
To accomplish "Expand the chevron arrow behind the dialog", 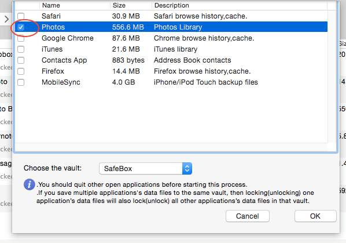I will point(6,19).
